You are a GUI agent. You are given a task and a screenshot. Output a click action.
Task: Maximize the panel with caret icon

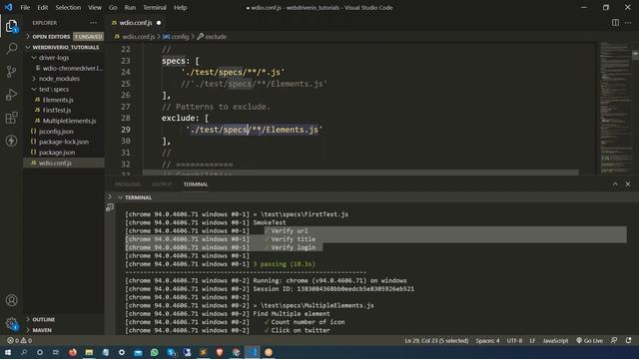(x=615, y=184)
